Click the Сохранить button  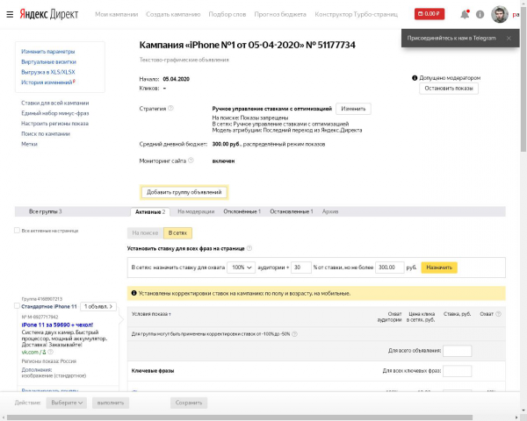point(189,403)
